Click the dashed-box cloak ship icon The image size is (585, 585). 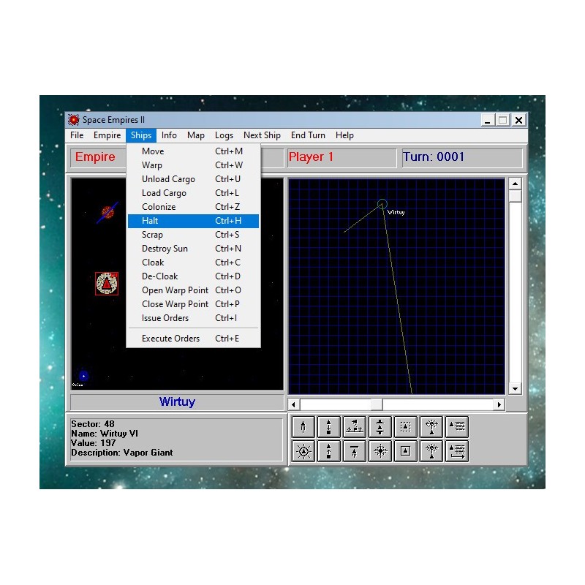(405, 427)
